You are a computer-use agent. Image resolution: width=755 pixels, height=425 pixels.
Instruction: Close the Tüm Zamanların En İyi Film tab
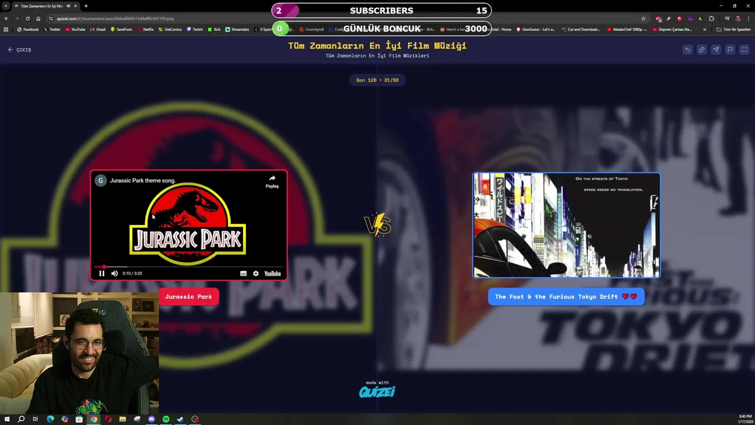click(x=75, y=6)
